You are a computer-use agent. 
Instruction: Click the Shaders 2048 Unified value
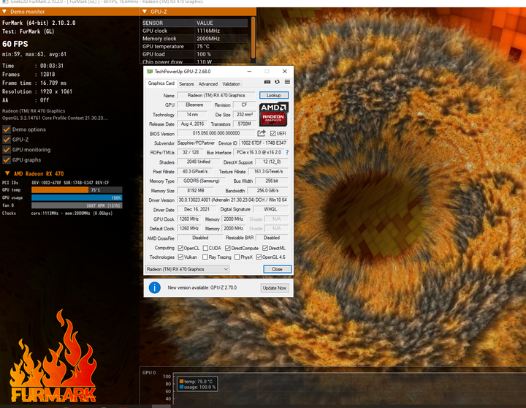click(199, 162)
